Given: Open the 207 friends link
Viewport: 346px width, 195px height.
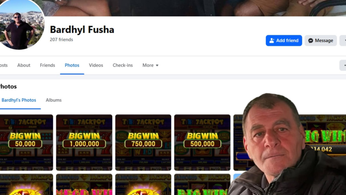Looking at the screenshot, I should coord(61,40).
